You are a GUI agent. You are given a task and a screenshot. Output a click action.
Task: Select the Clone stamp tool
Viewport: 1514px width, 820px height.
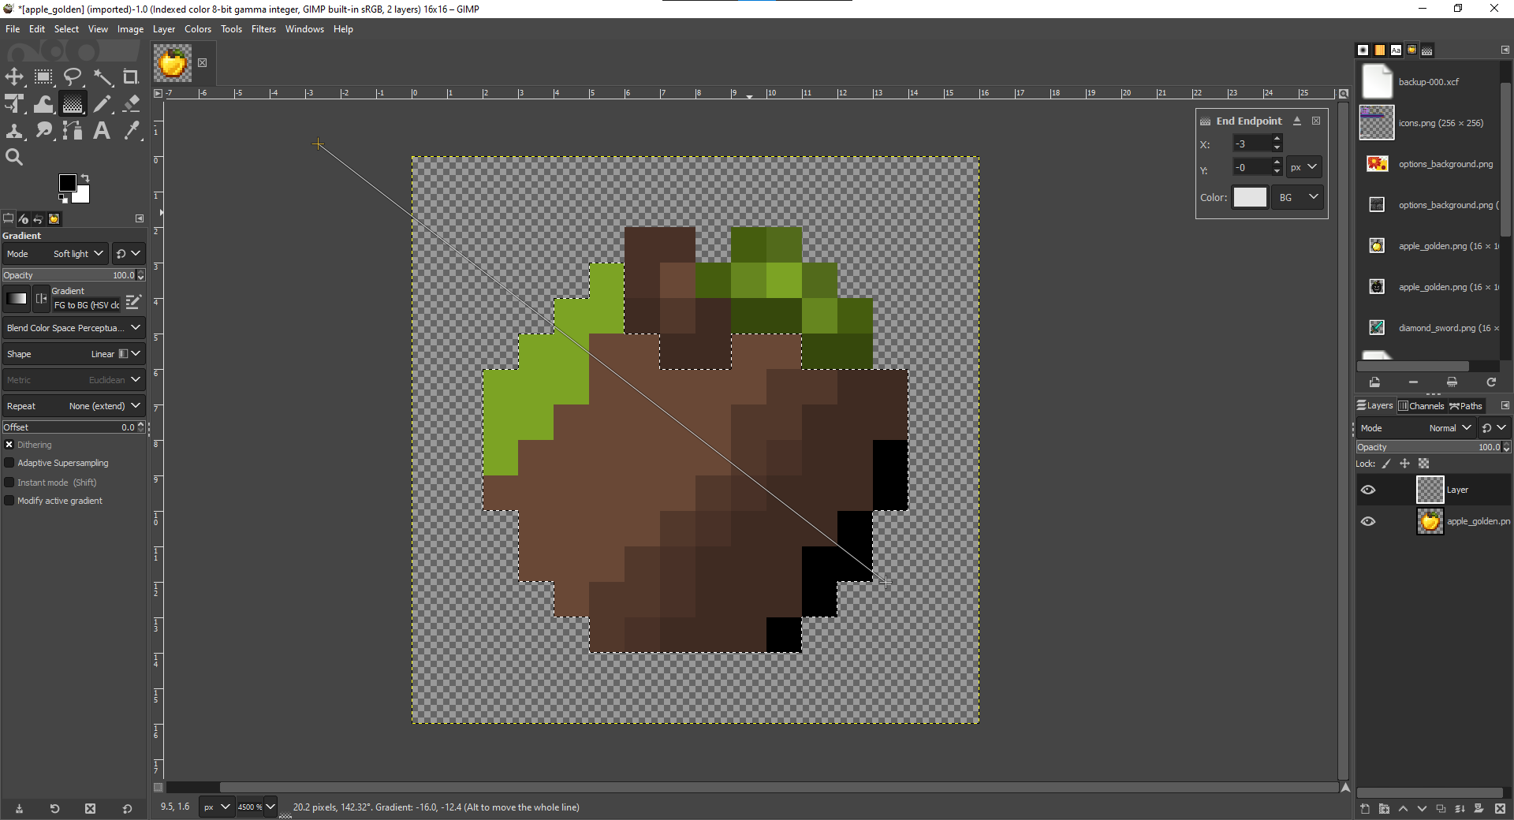pyautogui.click(x=14, y=130)
